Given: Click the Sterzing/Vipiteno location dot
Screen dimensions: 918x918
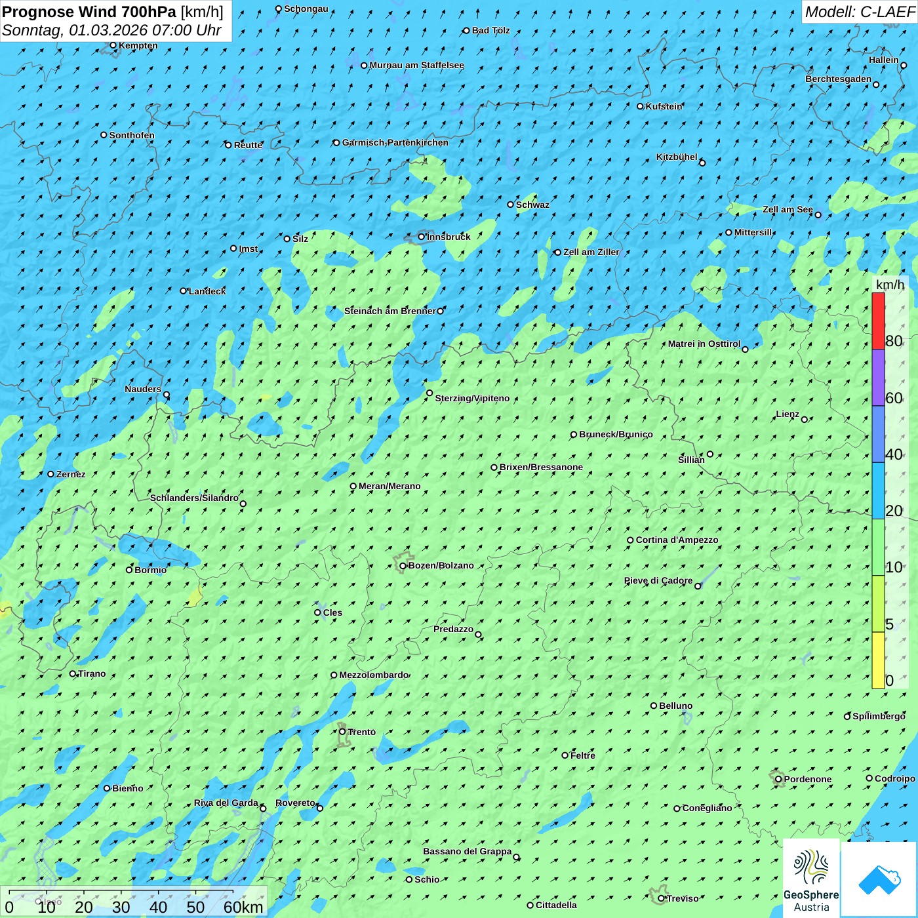Looking at the screenshot, I should point(429,393).
